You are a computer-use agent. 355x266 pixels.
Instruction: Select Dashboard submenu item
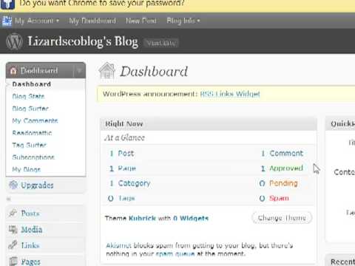tap(32, 84)
